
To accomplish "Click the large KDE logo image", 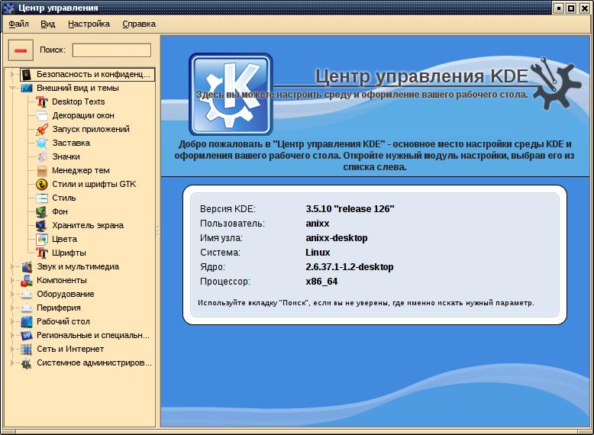I will point(231,95).
